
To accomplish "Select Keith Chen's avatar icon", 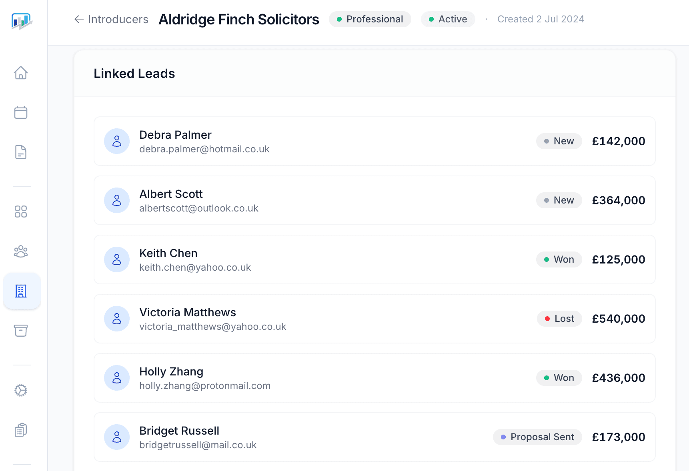I will 117,259.
